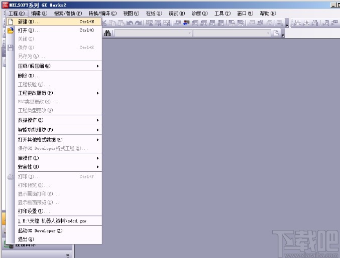Screen dimensions: 340x258
Task: Click the Redo arrow icon
Action: click(138, 23)
